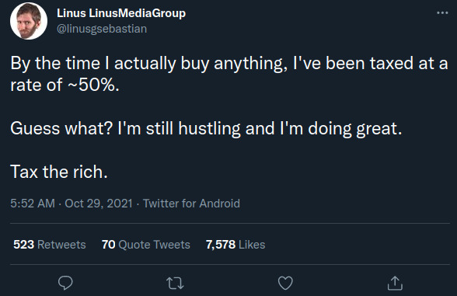
Task: View the 70 Quote Tweets list
Action: [146, 245]
